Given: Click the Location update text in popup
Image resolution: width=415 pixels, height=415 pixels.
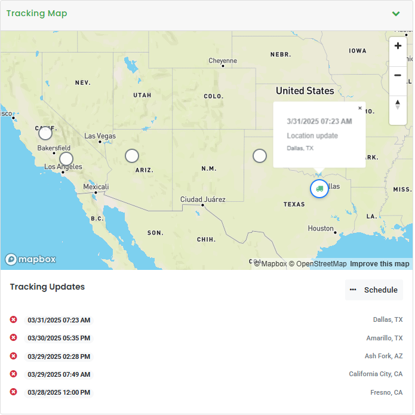Looking at the screenshot, I should pyautogui.click(x=312, y=136).
